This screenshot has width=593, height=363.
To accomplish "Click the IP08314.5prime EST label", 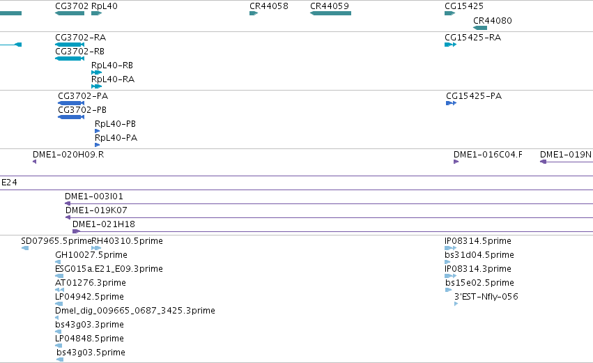I will click(x=478, y=241).
